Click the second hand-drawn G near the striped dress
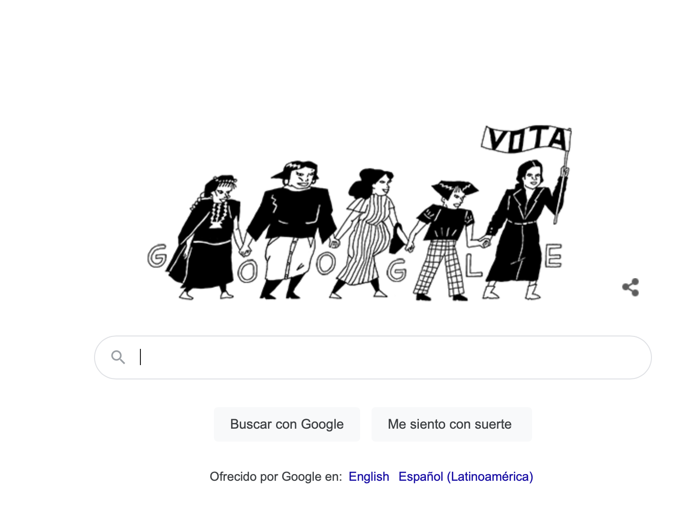682x519 pixels. 396,270
